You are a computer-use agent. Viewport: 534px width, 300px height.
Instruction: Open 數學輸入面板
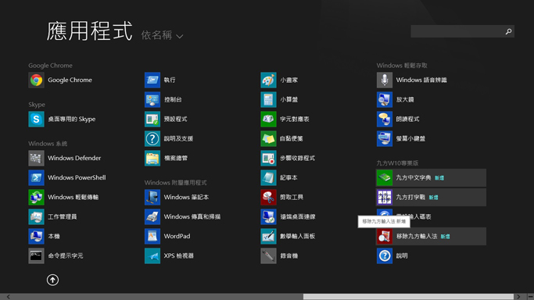point(289,237)
